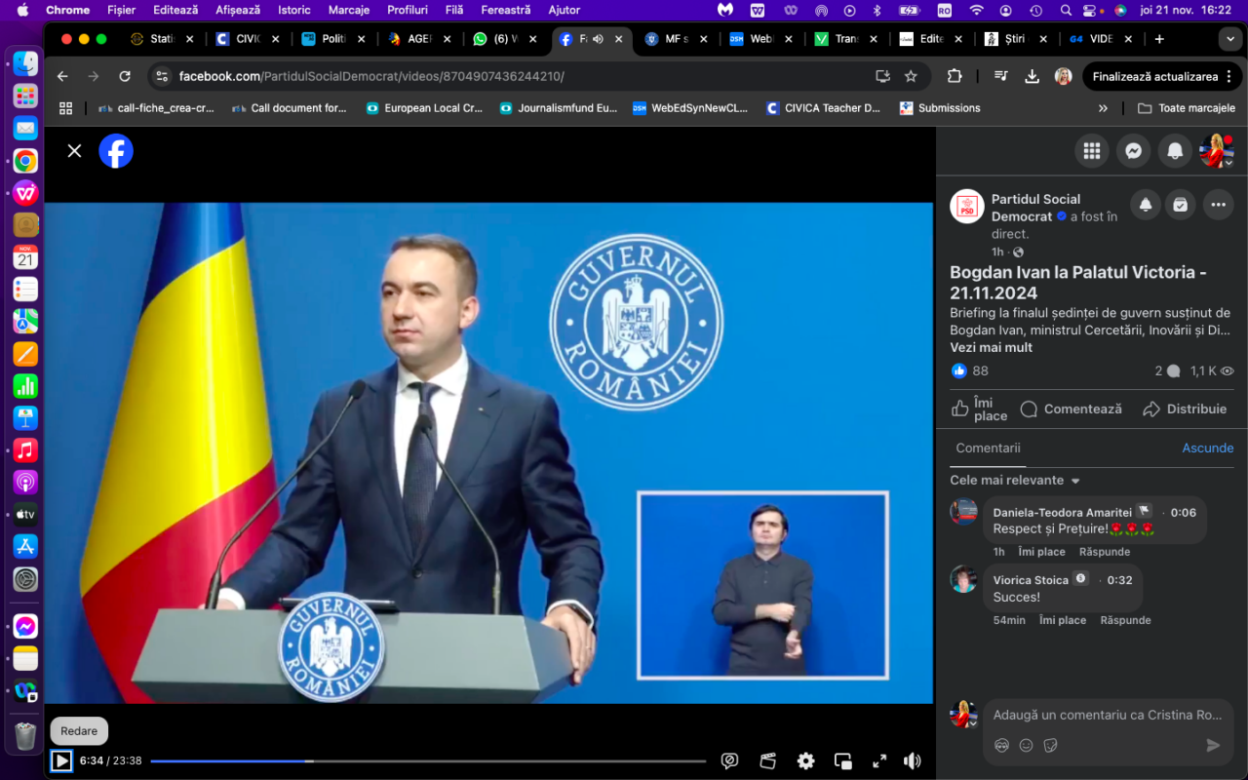1248x780 pixels.
Task: Open Chrome downloads
Action: tap(1032, 76)
